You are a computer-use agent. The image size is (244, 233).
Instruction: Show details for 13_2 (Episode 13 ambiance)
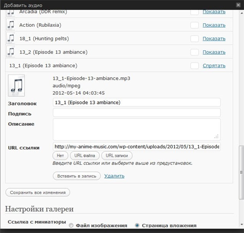tap(214, 52)
